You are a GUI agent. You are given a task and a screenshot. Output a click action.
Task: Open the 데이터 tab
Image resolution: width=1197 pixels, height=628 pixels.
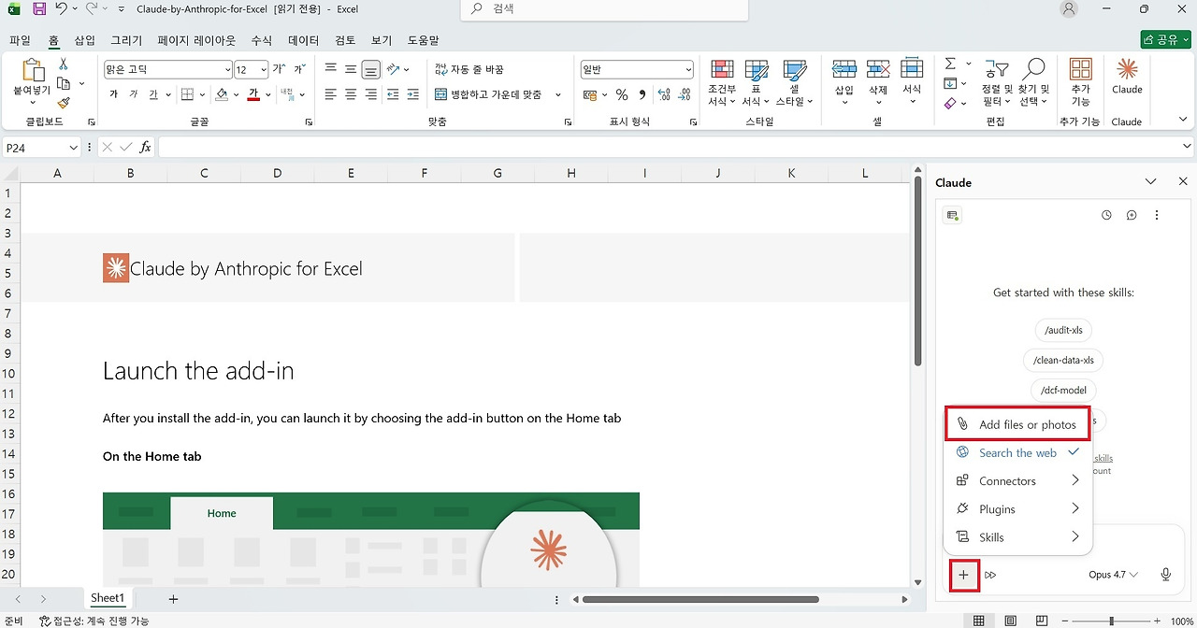[x=304, y=41]
